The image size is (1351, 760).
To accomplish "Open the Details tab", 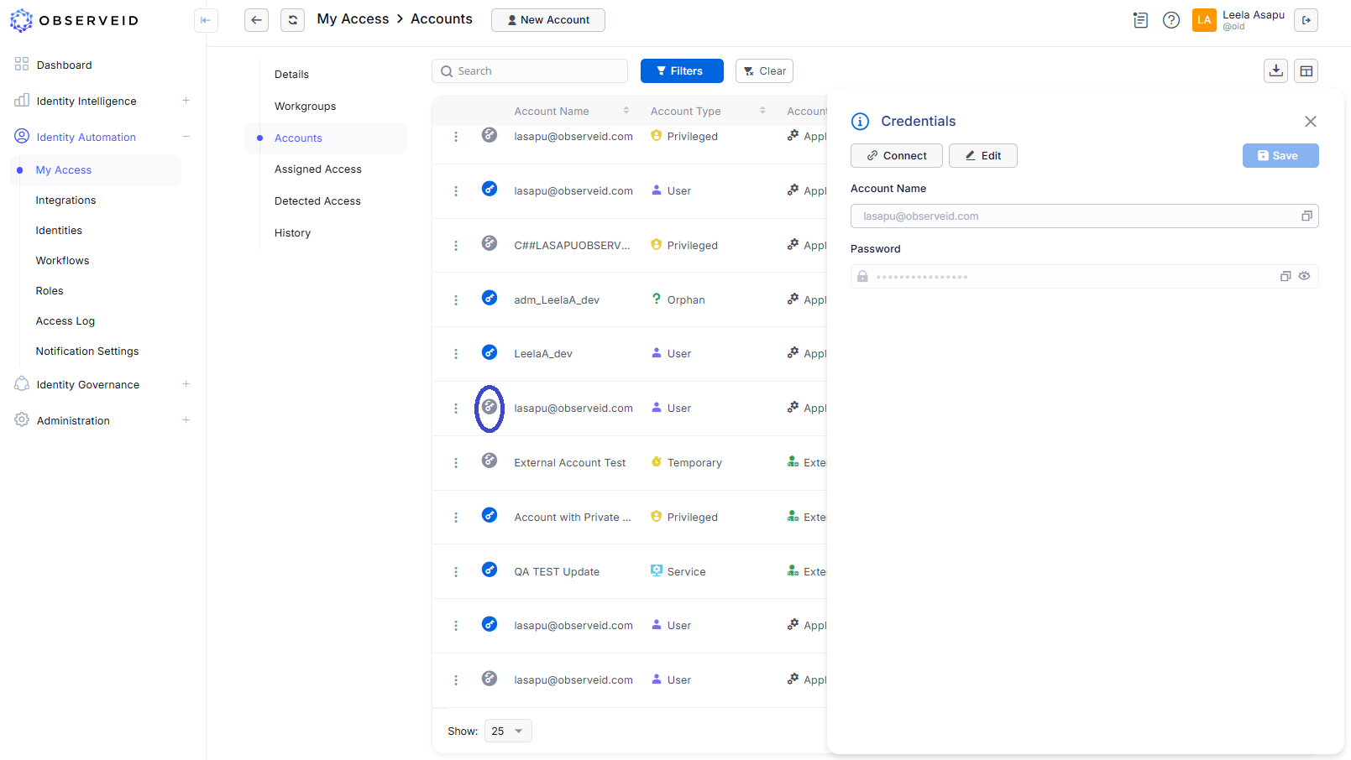I will (x=291, y=74).
